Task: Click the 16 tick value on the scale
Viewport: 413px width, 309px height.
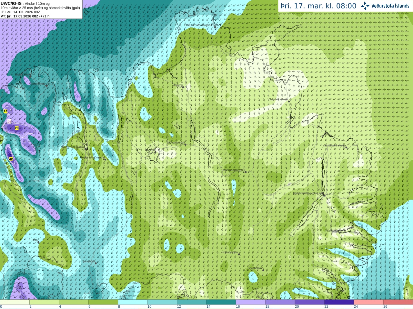Action: tap(237, 307)
